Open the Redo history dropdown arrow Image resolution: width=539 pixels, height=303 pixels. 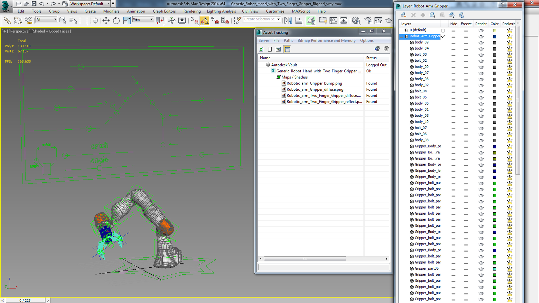tap(59, 4)
